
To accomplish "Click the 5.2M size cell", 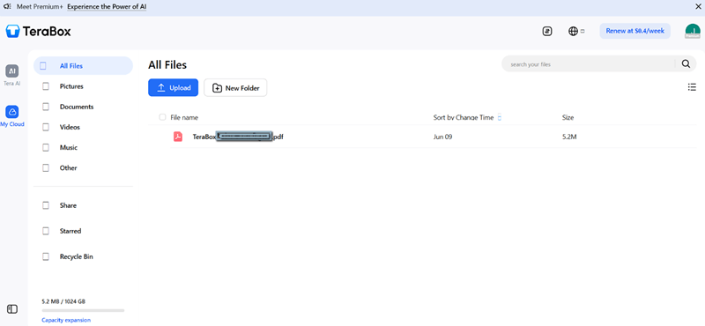I will (569, 137).
